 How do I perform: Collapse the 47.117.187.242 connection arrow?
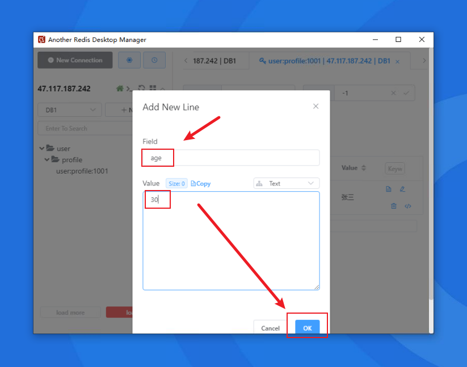pos(163,88)
